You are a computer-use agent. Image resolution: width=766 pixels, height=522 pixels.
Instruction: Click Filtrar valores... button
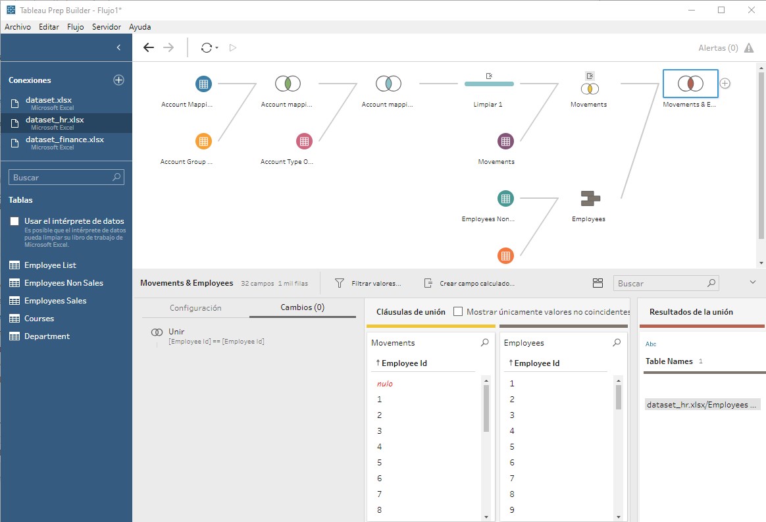pos(368,283)
